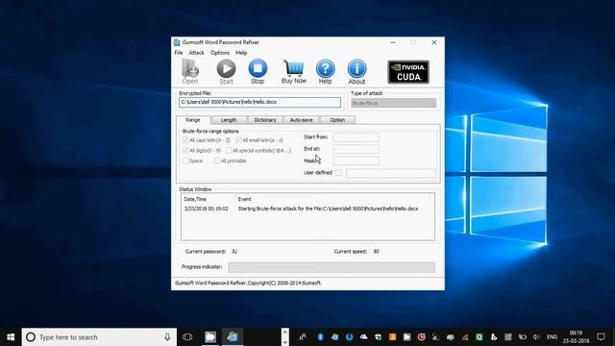Click the blue circular power tray icon

coord(349,337)
